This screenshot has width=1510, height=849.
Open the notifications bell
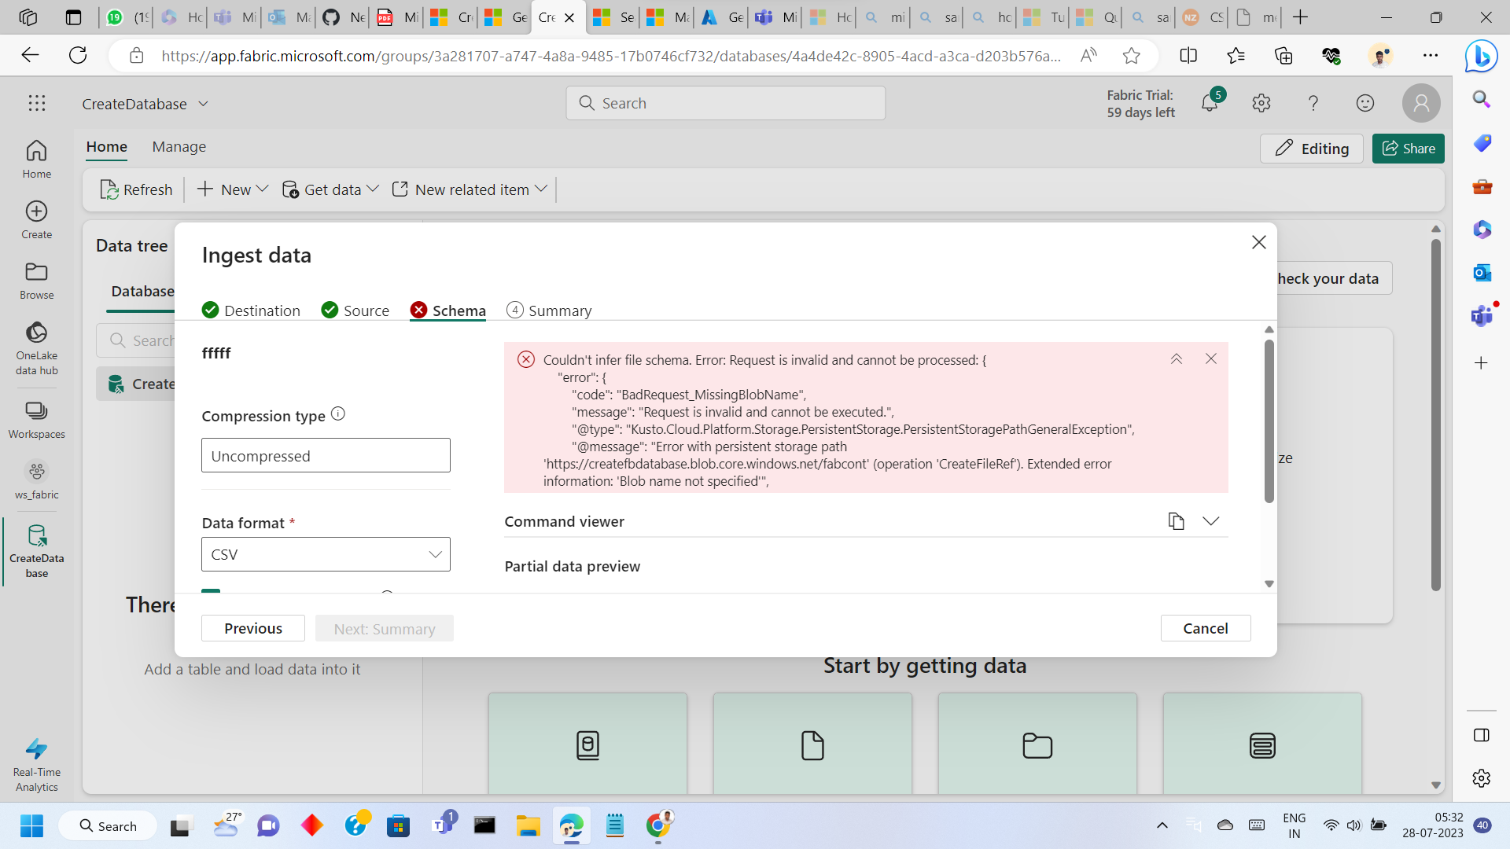pyautogui.click(x=1210, y=103)
